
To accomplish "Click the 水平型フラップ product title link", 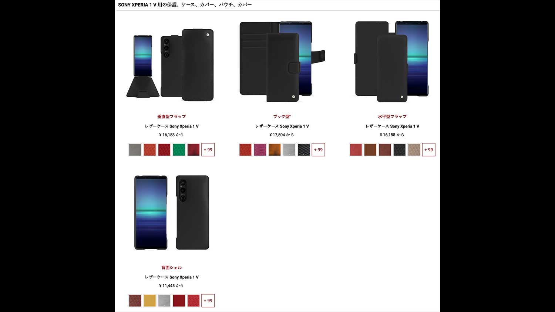I will [x=392, y=116].
